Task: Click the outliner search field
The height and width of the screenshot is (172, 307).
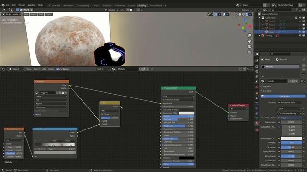Action: pyautogui.click(x=282, y=10)
